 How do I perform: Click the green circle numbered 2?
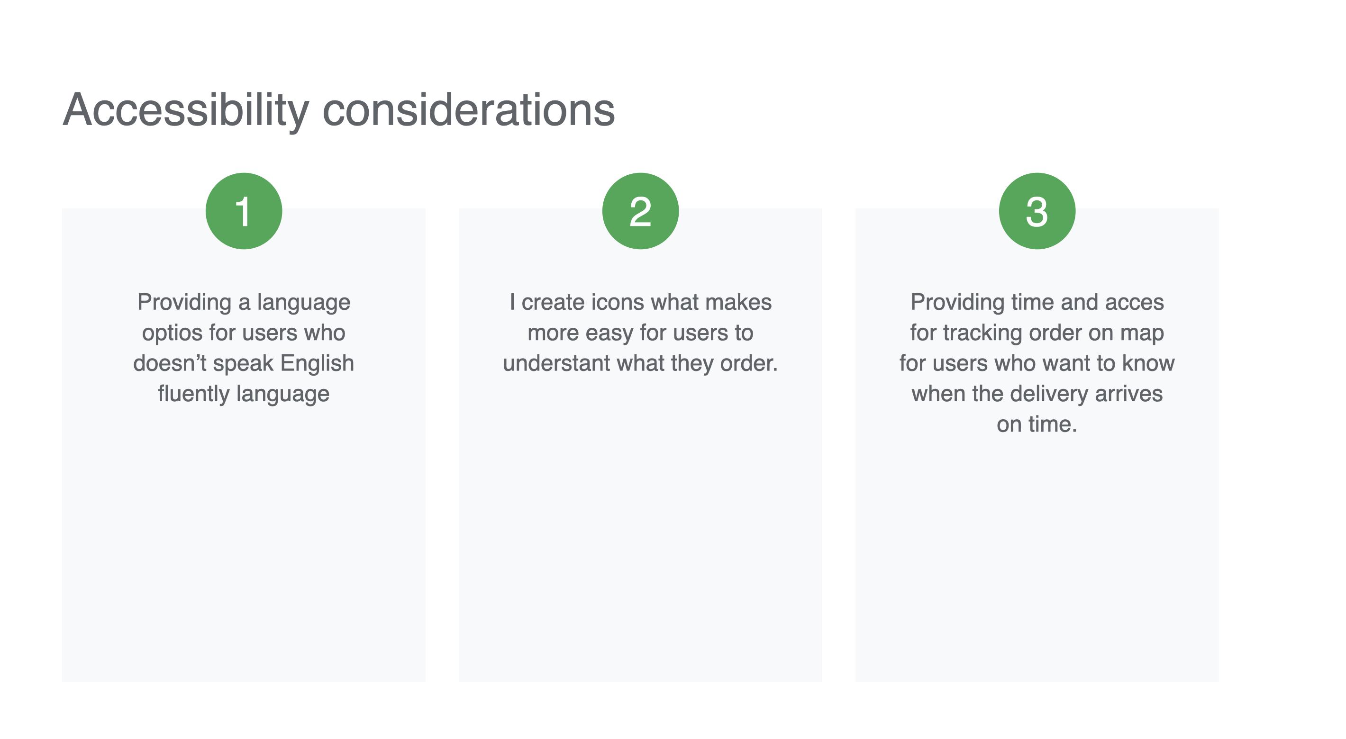640,211
